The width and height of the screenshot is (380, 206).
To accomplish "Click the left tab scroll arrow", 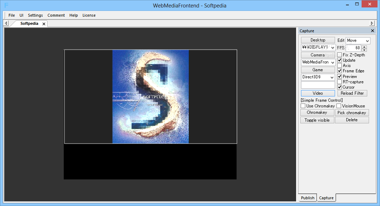I will (6, 23).
